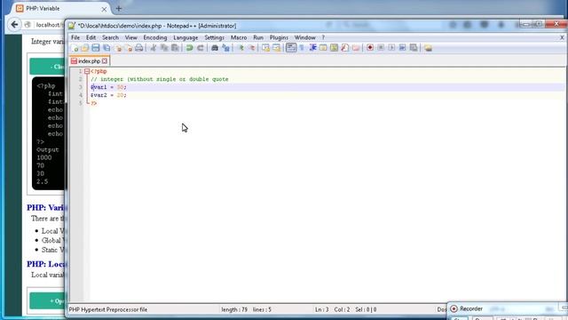Screen dimensions: 568x320
Task: Open the Search menu
Action: tap(110, 37)
